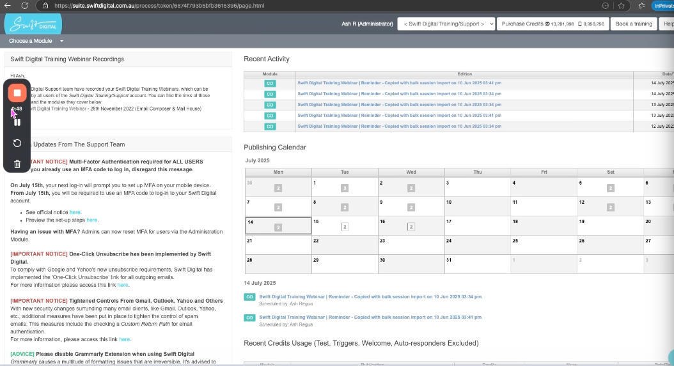Open the 2 events badge on July 7
The width and height of the screenshot is (674, 366).
click(278, 208)
